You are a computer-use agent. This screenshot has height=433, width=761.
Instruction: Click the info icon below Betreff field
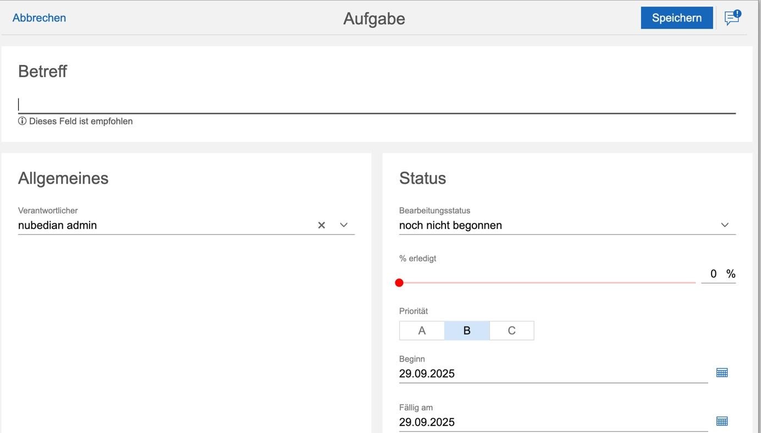pyautogui.click(x=22, y=121)
